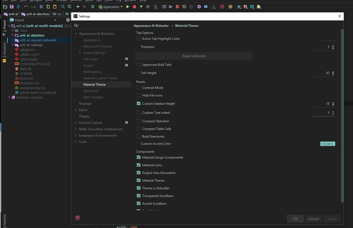Image resolution: width=353 pixels, height=228 pixels.
Task: Synchronize files with the IDE
Action: tap(18, 7)
